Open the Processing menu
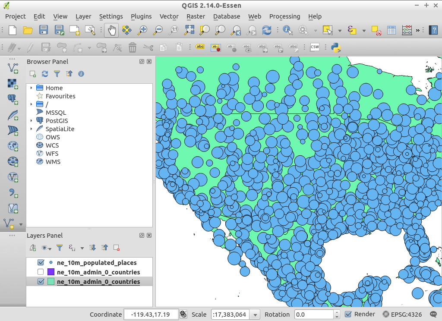The image size is (442, 321). click(x=285, y=16)
